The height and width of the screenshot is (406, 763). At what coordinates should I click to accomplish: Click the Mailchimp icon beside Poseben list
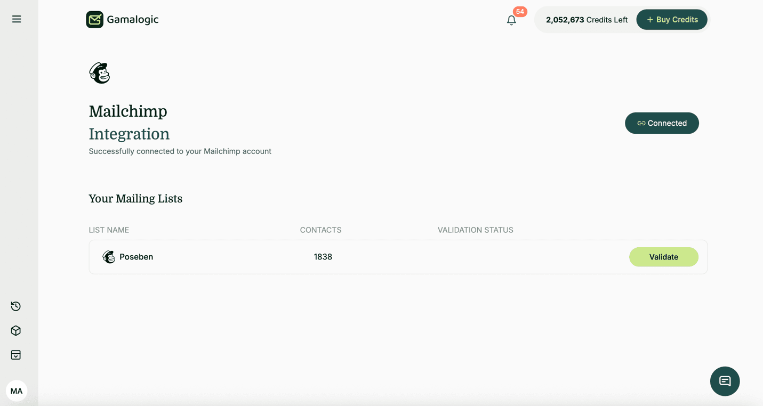click(109, 256)
